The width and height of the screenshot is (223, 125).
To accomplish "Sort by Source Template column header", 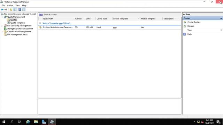I will pos(126,19).
